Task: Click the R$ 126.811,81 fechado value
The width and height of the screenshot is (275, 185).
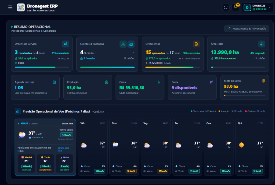Action: click(158, 63)
